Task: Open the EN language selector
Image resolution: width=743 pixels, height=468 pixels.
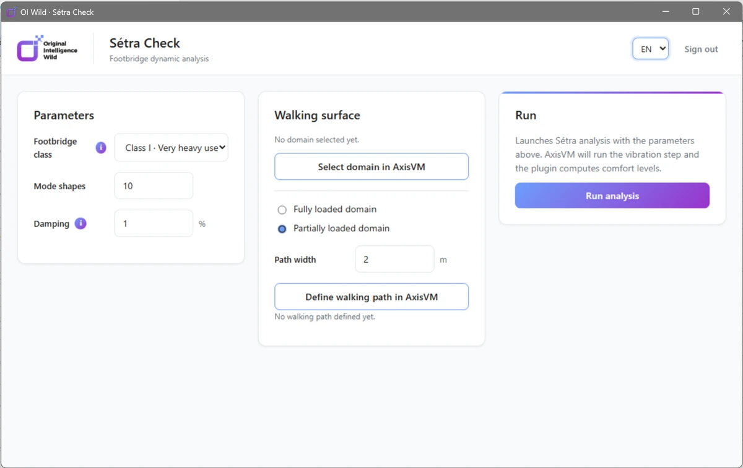Action: (x=650, y=49)
